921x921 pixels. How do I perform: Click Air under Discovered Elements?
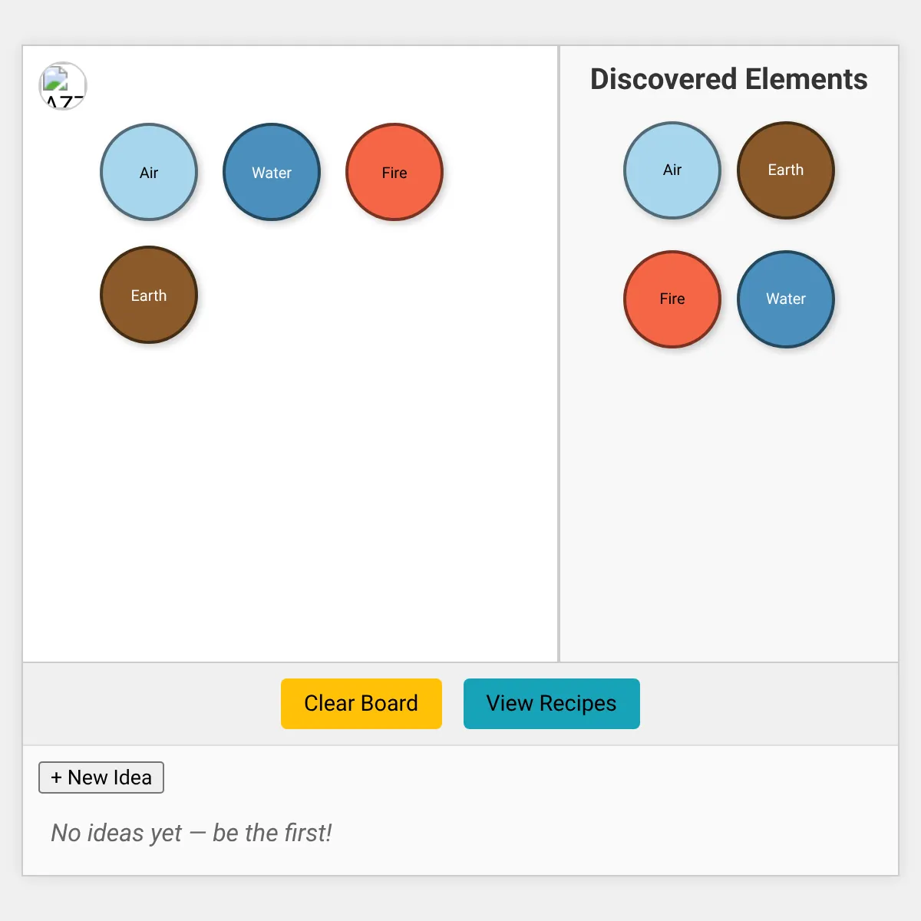point(672,170)
